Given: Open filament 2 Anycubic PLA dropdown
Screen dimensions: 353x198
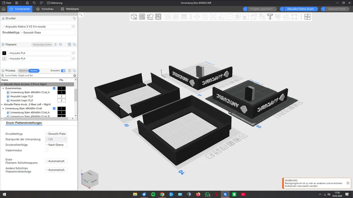Looking at the screenshot, I should point(38,58).
